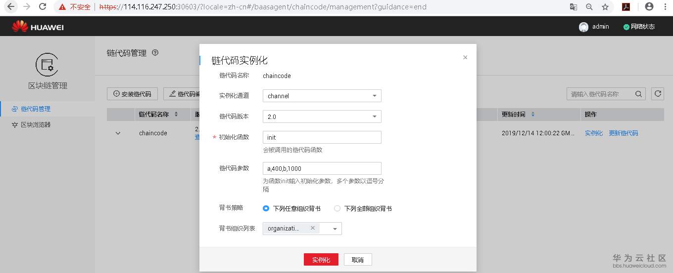This screenshot has height=273, width=673.
Task: Click the admin user avatar
Action: (583, 27)
